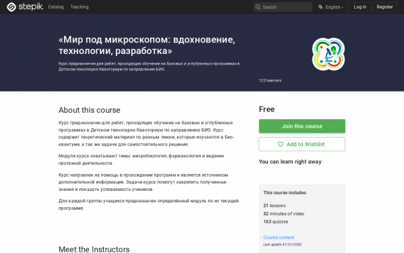The image size is (404, 253).
Task: Click the language translate icon
Action: pos(321,7)
